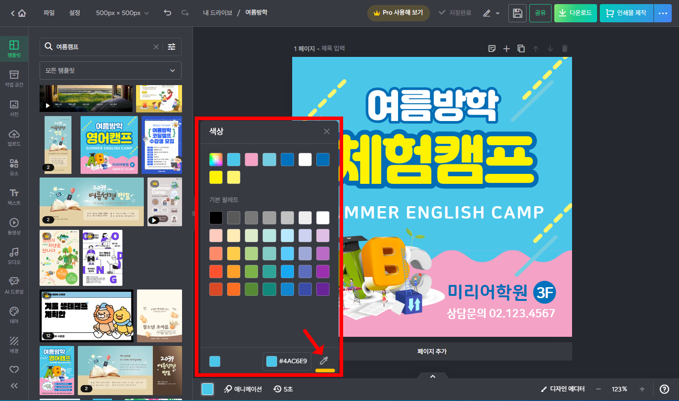Select the AI 드로잉 icon

14,284
